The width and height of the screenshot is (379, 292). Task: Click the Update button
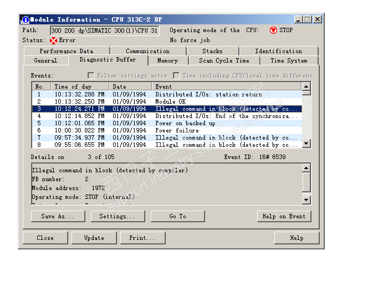pos(94,238)
